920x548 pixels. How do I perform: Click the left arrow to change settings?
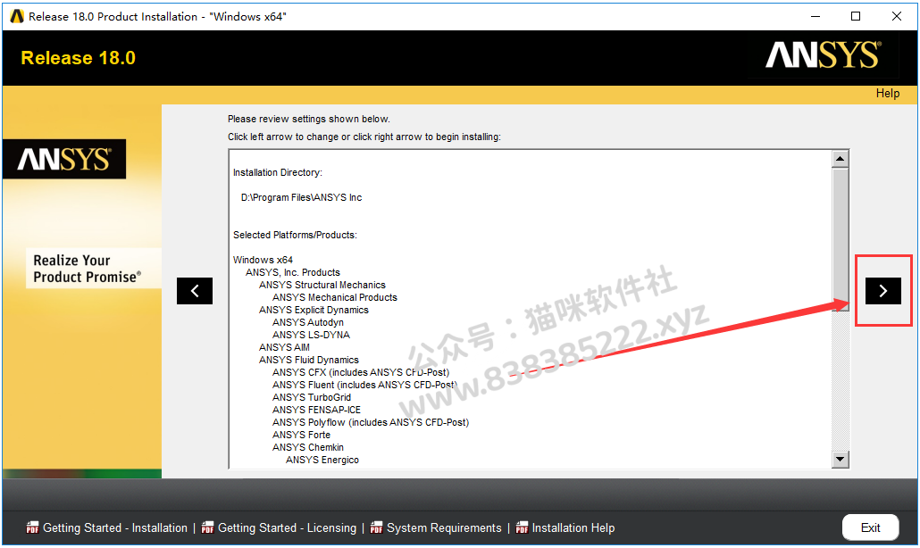point(194,291)
